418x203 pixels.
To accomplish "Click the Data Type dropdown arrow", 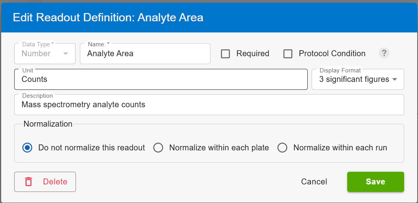I will point(66,53).
